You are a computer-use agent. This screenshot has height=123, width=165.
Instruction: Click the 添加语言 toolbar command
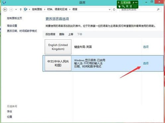click(50, 34)
